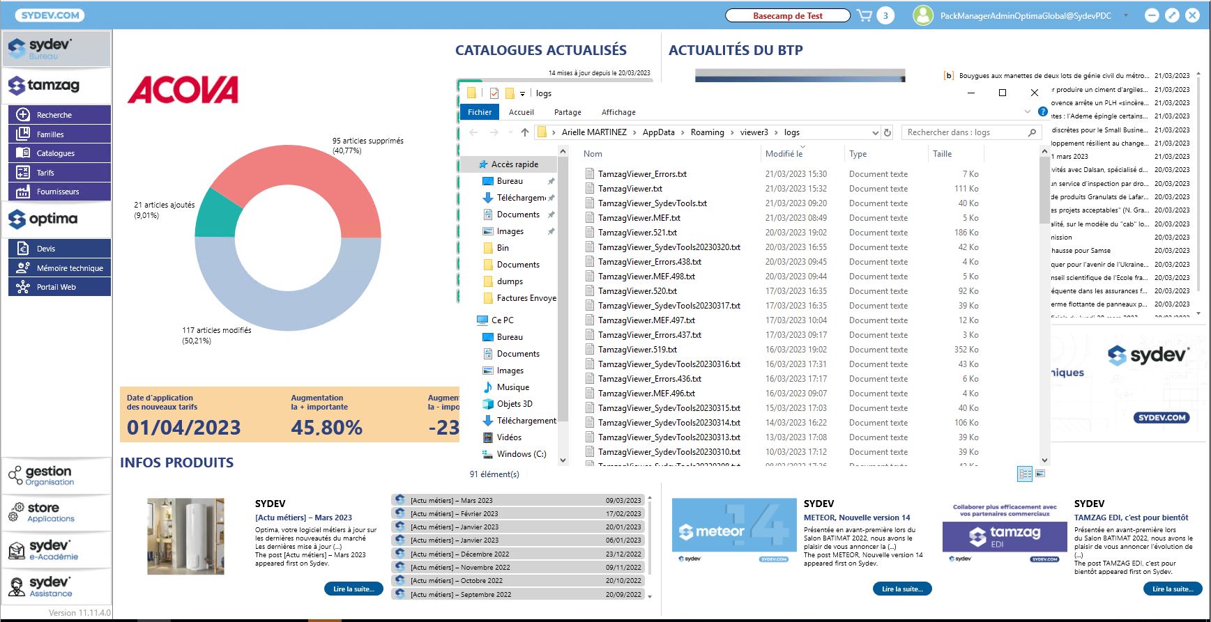
Task: Sort files by the Modifié le column header
Action: coord(784,154)
